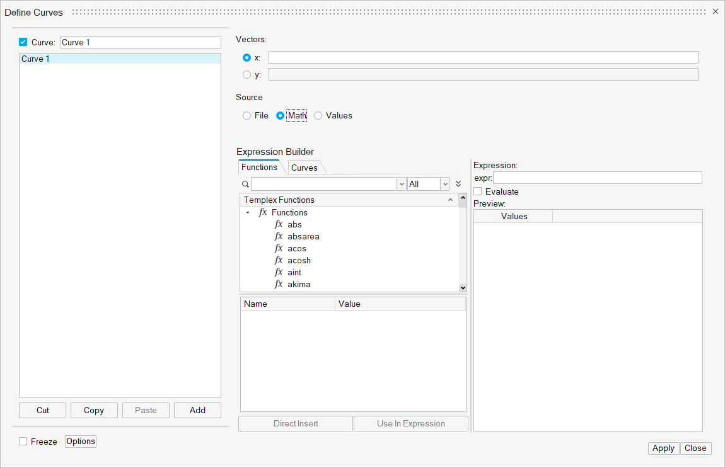Select the absarea function entry
The image size is (725, 468).
coord(303,237)
